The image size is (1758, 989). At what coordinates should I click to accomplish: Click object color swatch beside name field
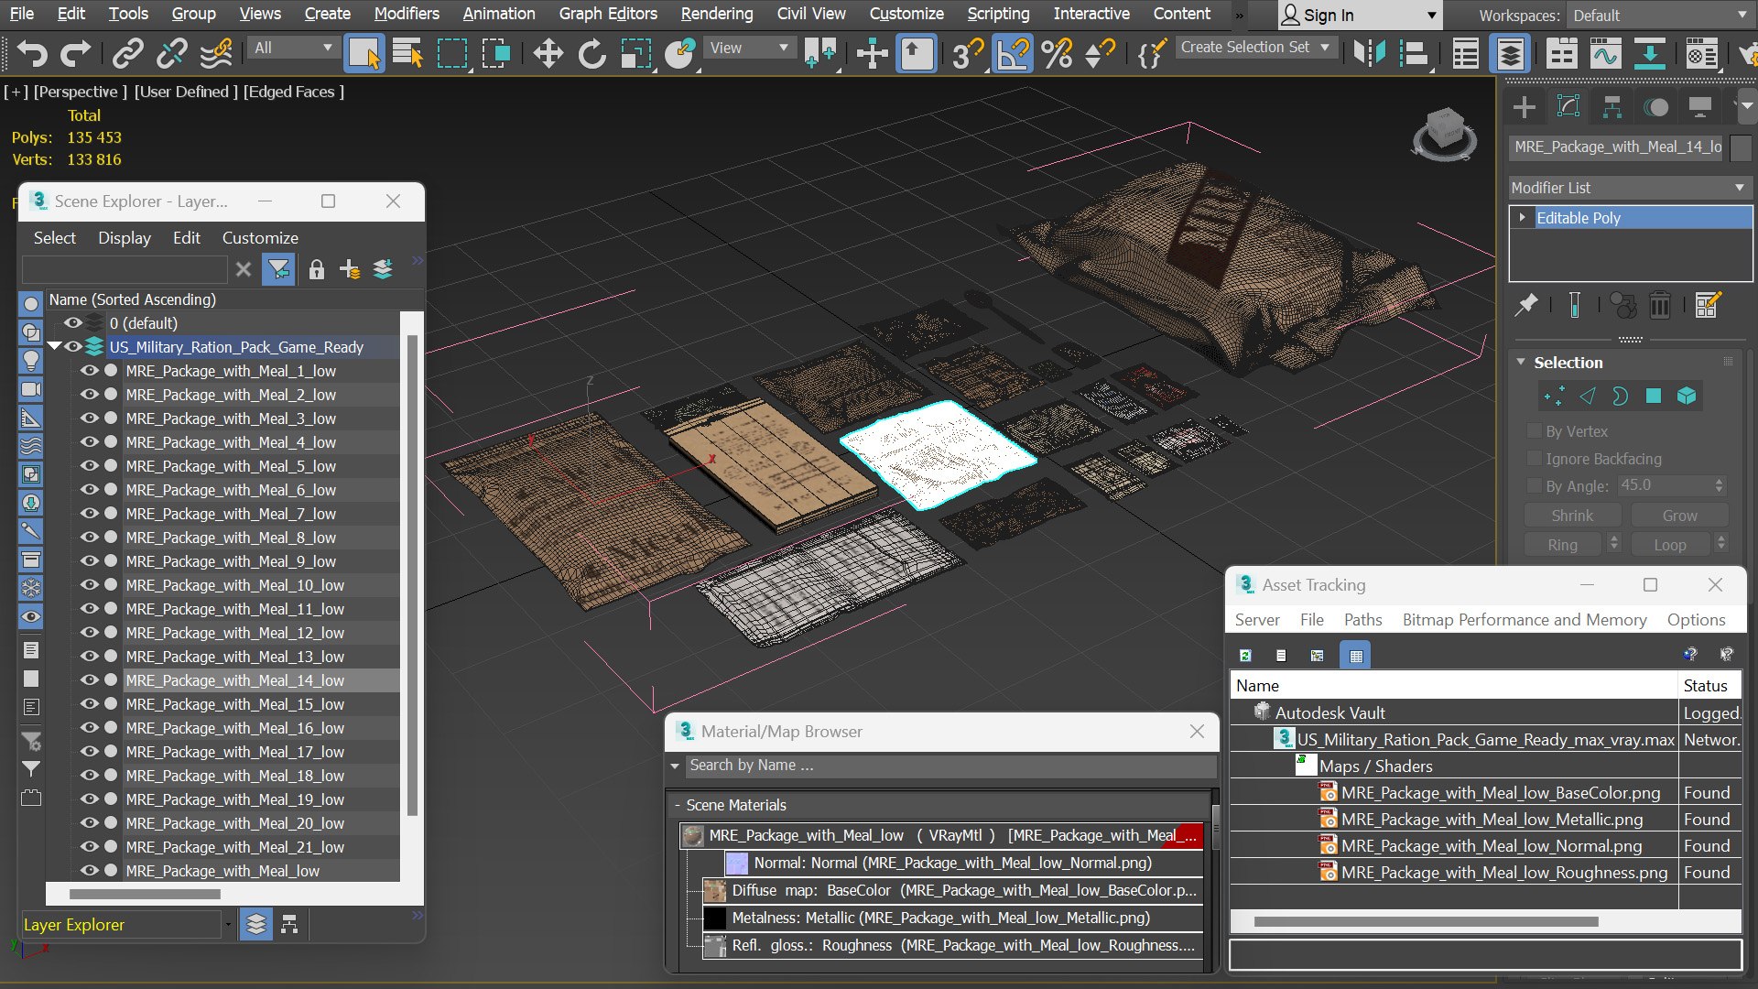pyautogui.click(x=1741, y=147)
